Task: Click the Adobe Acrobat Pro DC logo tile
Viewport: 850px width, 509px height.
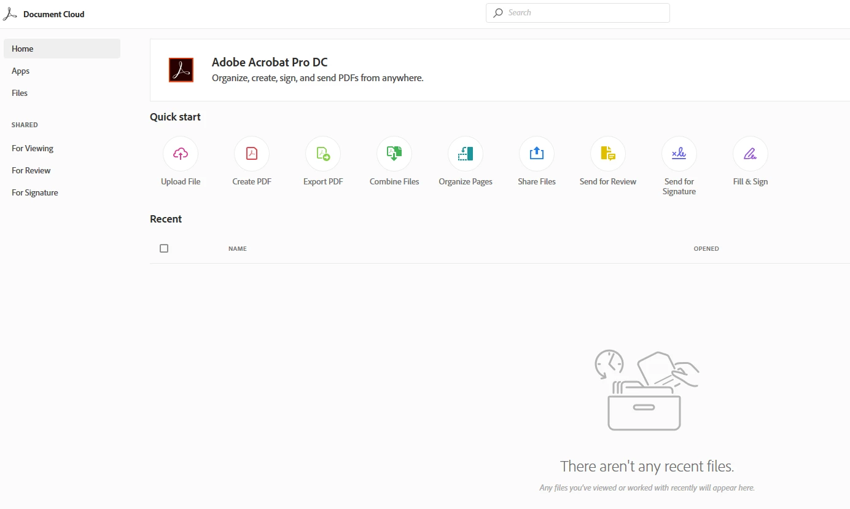Action: pyautogui.click(x=181, y=70)
